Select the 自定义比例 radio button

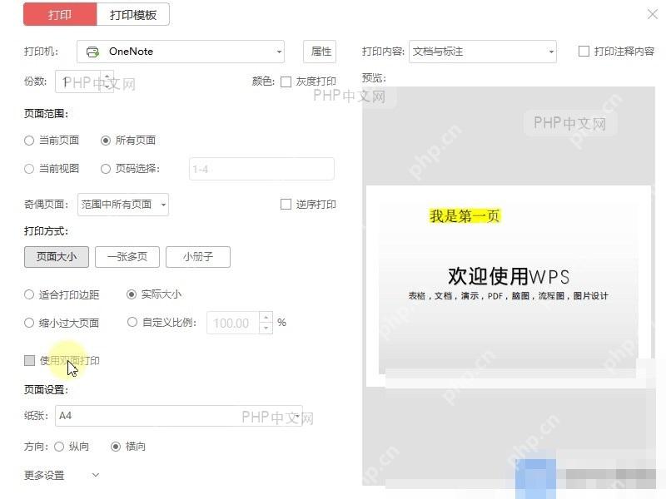(x=132, y=322)
